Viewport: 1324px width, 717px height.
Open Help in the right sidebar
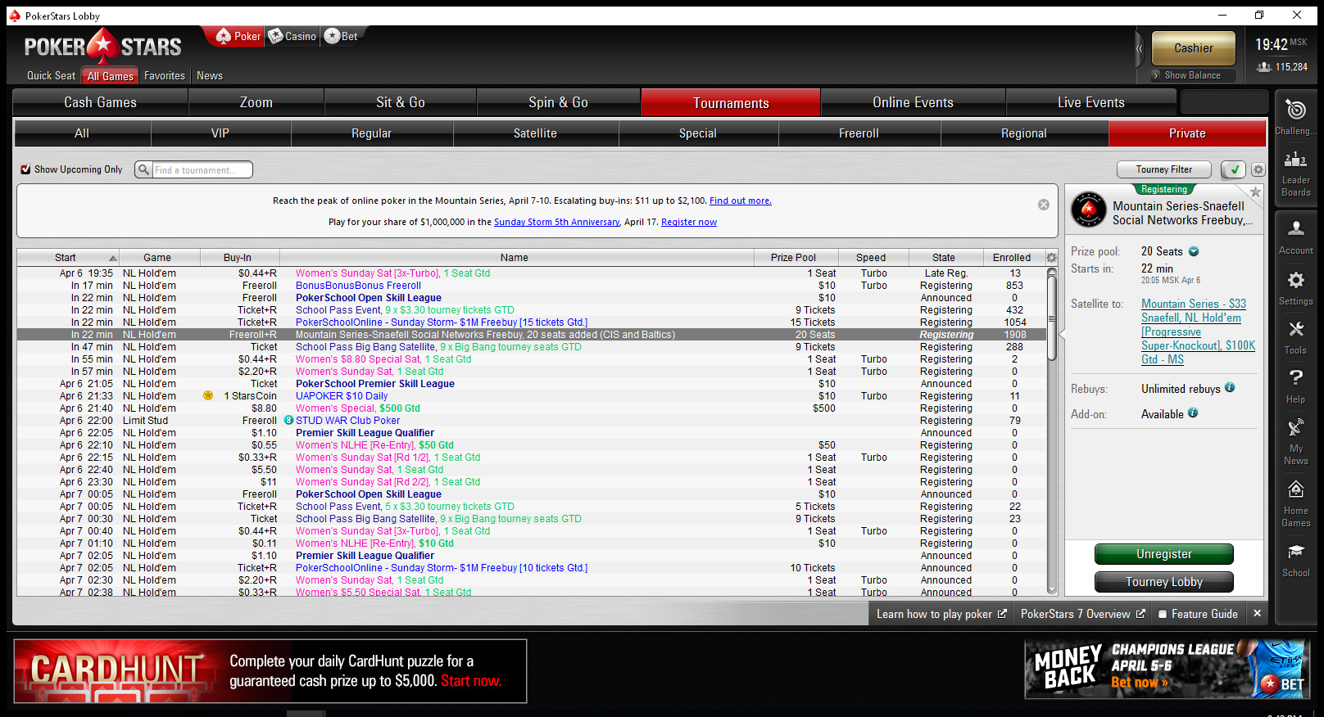tap(1295, 386)
